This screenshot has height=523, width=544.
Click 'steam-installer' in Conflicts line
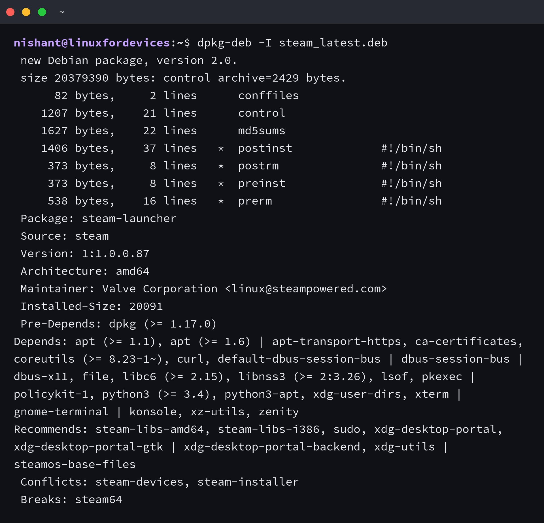click(x=248, y=482)
